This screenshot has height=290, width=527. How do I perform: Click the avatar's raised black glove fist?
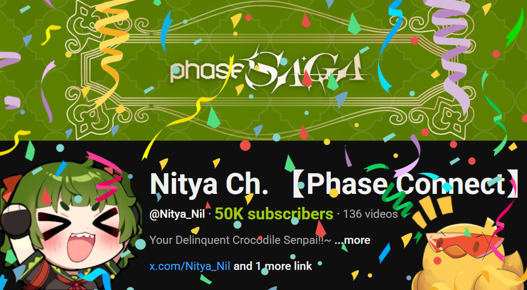coord(15,220)
